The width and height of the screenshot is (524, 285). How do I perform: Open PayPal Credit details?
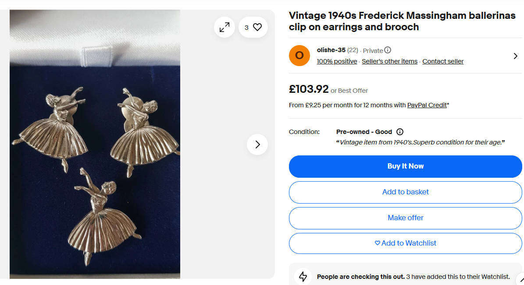tap(427, 105)
